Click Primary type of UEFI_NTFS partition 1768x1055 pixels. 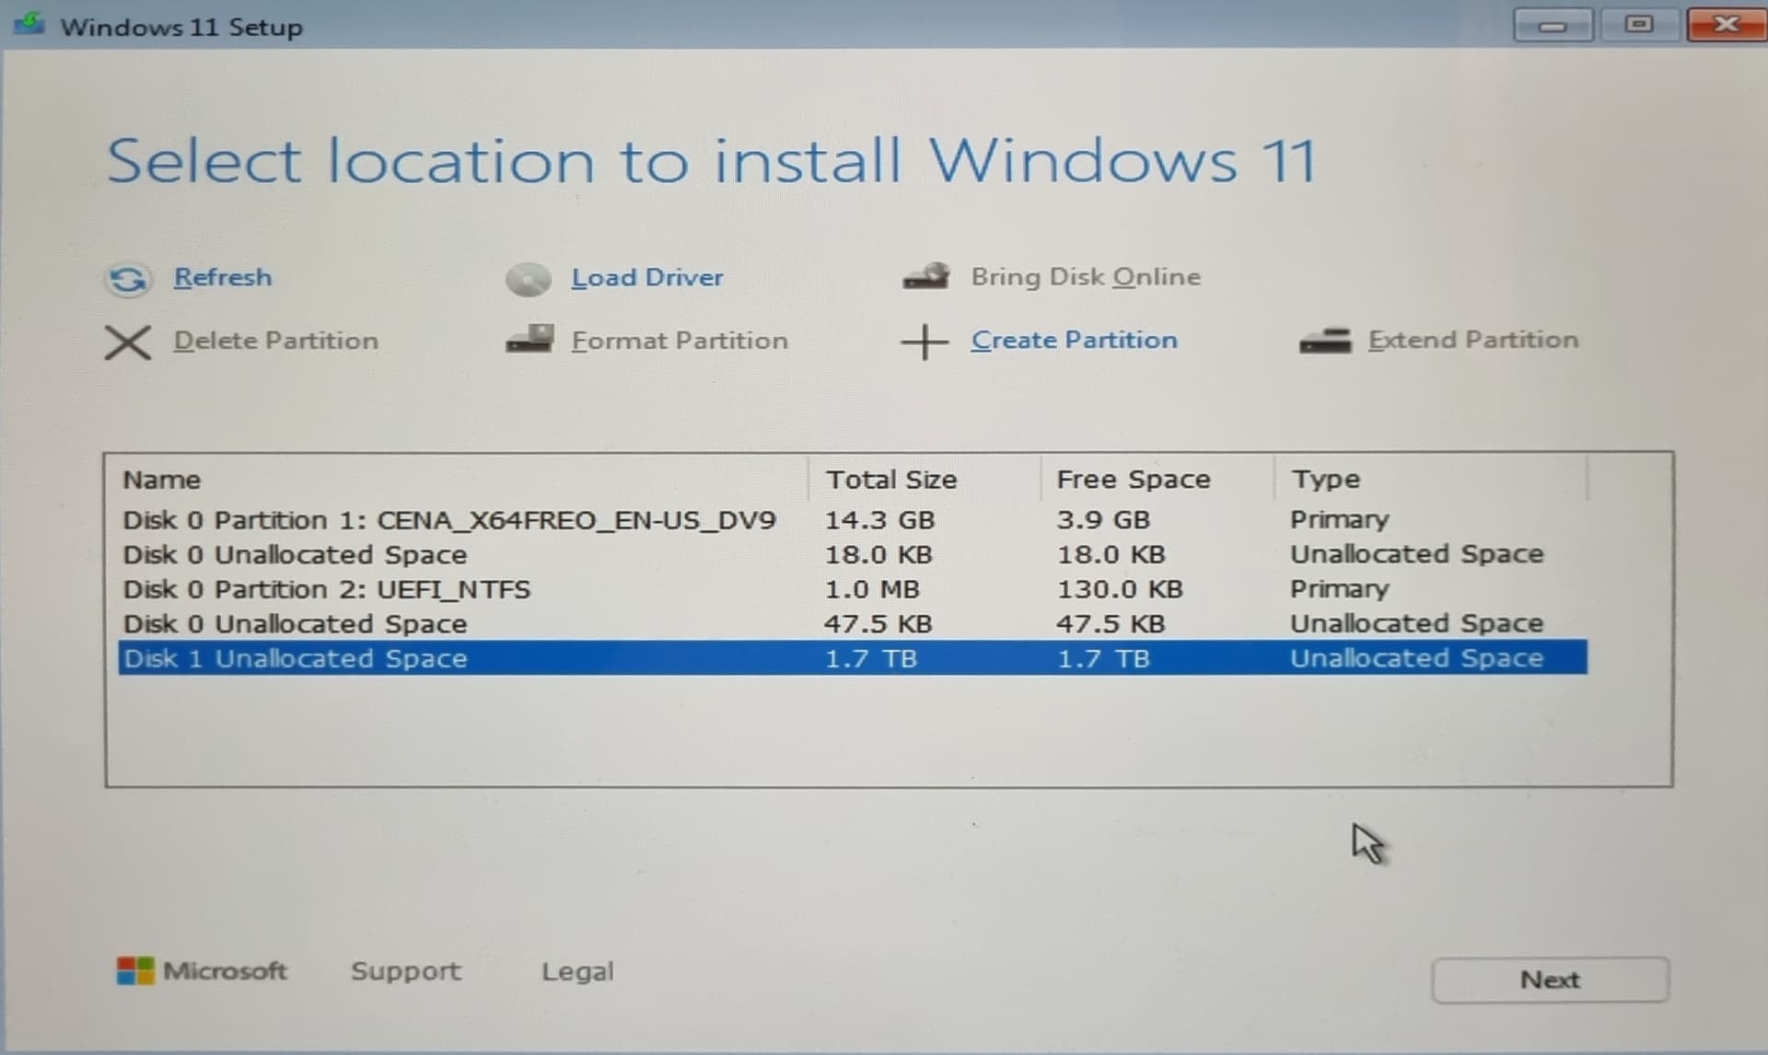(1340, 589)
